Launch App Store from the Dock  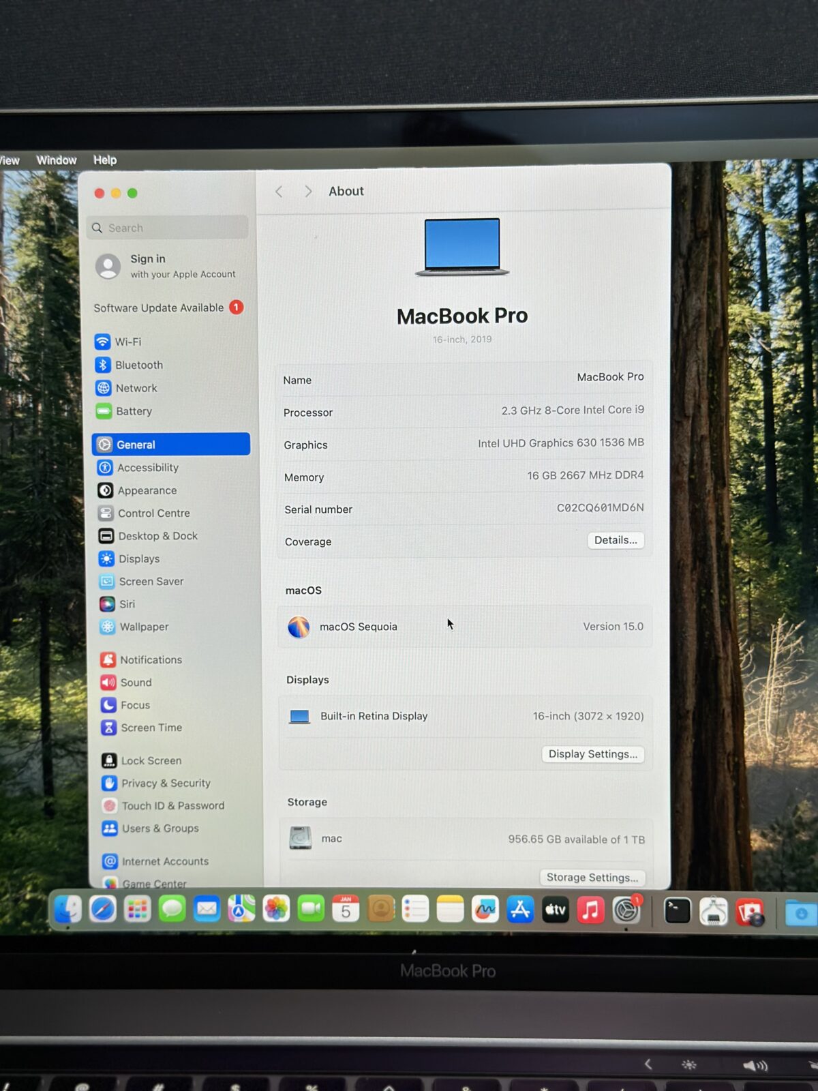[x=520, y=910]
